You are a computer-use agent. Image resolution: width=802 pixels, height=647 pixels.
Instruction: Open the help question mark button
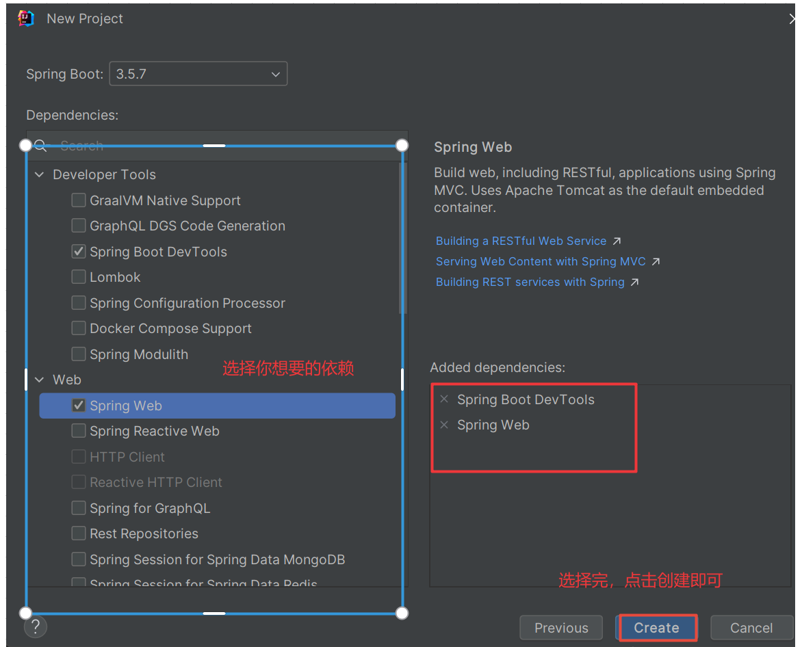(36, 626)
